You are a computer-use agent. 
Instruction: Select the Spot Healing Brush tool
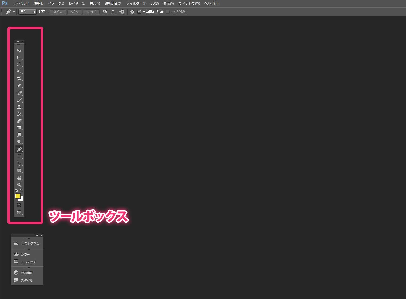19,93
